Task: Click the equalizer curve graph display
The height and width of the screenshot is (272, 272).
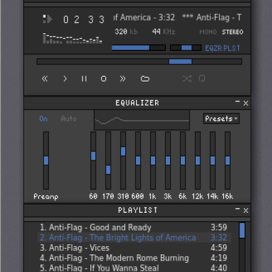Action: click(x=142, y=120)
